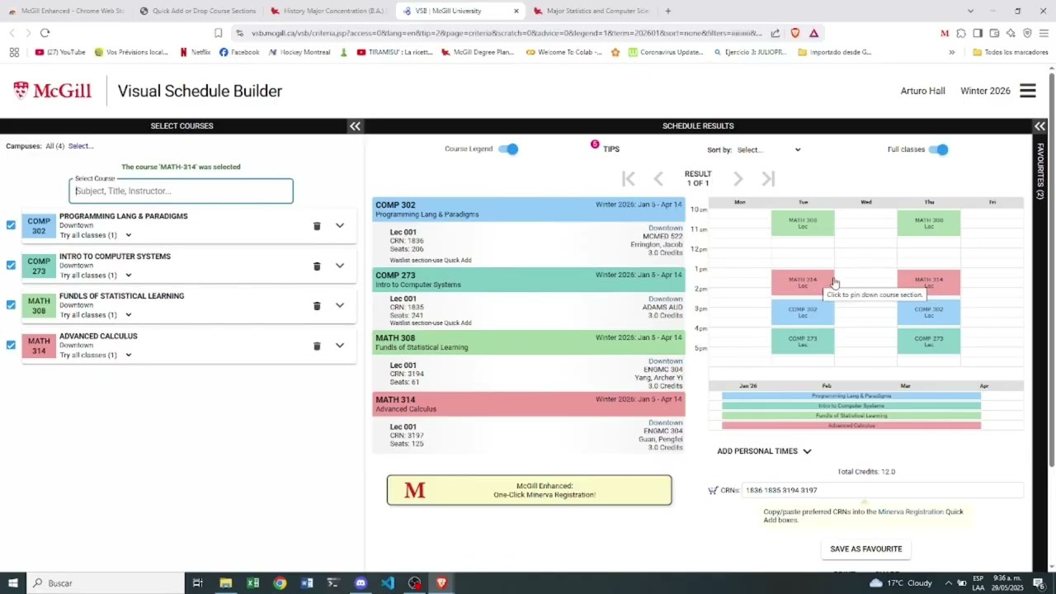
Task: Click the CRNs text field
Action: (x=883, y=490)
